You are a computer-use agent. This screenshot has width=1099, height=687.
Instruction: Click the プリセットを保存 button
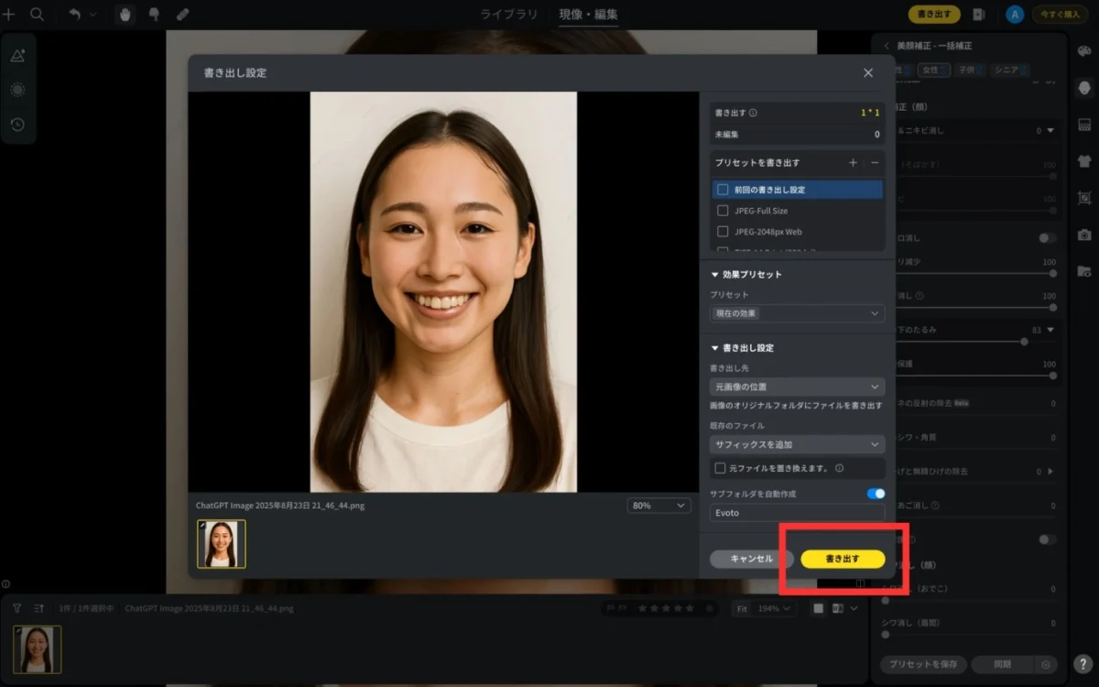pyautogui.click(x=923, y=664)
